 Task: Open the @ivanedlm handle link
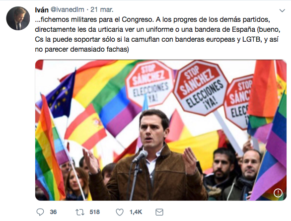coord(68,9)
